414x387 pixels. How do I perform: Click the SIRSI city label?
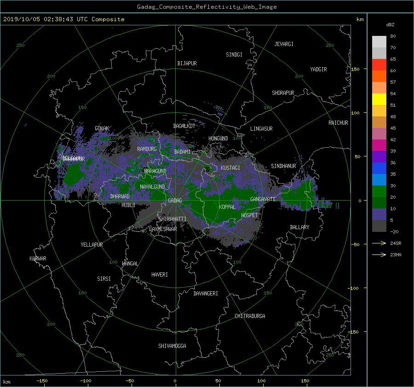coord(104,279)
